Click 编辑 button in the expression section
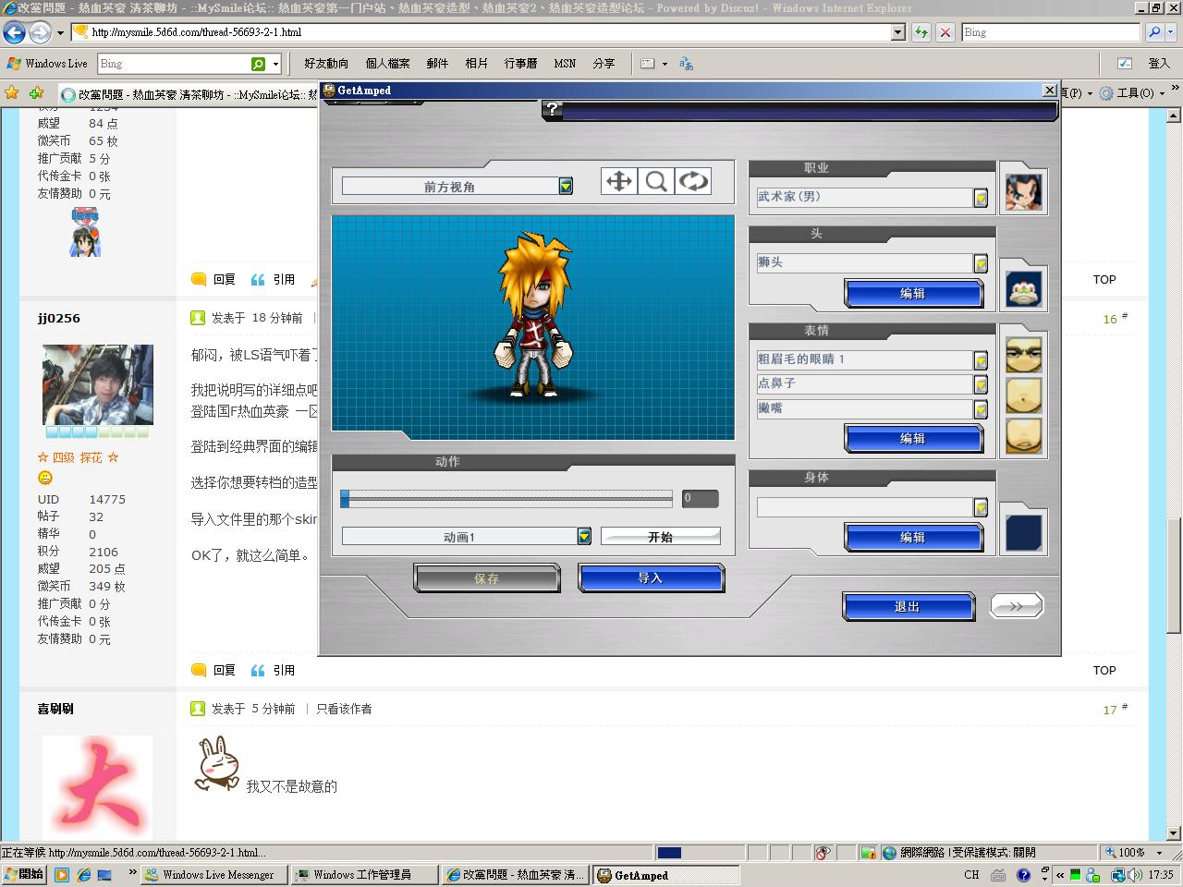 click(x=912, y=439)
